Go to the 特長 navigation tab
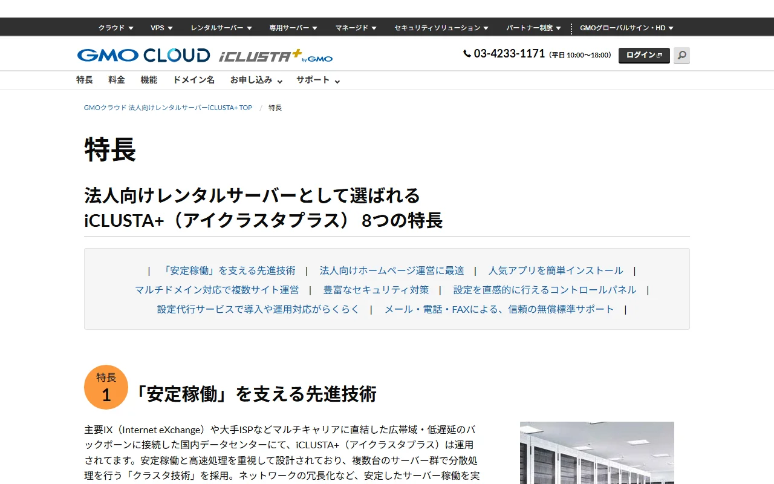 coord(85,80)
